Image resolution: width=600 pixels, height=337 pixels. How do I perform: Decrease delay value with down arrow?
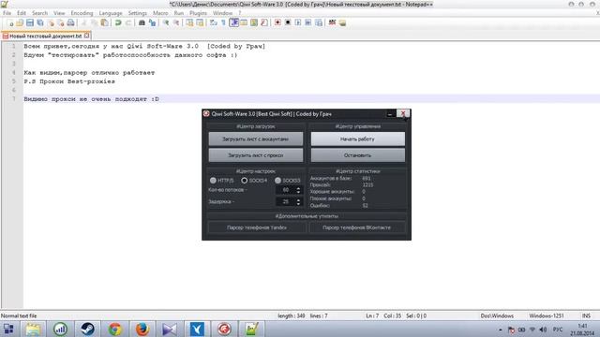pos(298,203)
